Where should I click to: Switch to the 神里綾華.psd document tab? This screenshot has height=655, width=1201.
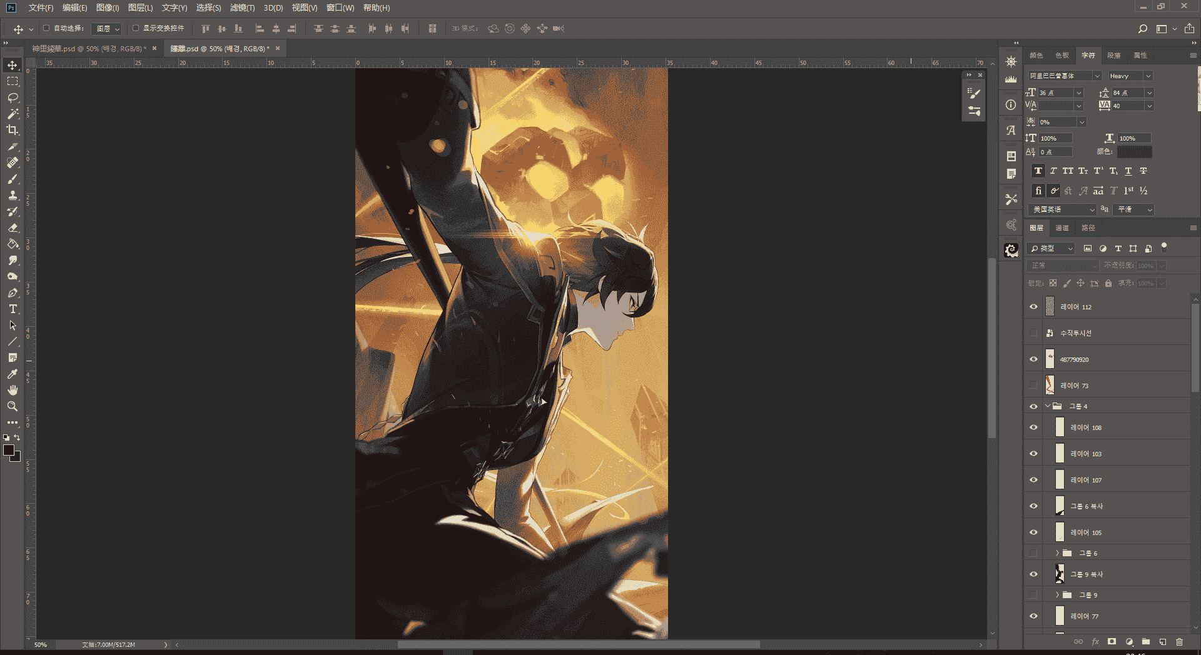(89, 48)
